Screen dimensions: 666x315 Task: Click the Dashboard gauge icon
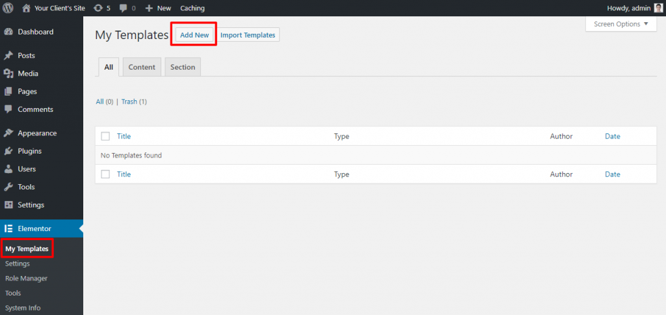8,32
